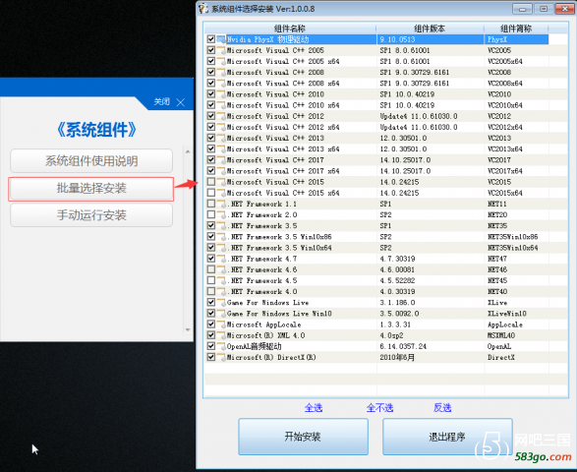Click the 全选 select-all link
The width and height of the screenshot is (577, 472).
314,407
